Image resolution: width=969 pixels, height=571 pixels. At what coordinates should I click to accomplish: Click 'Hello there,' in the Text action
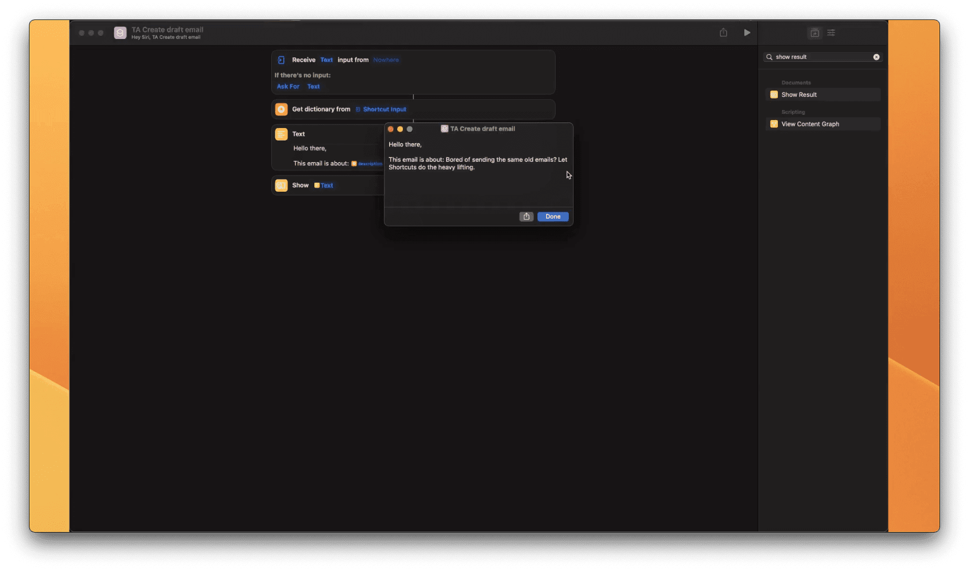pyautogui.click(x=310, y=149)
